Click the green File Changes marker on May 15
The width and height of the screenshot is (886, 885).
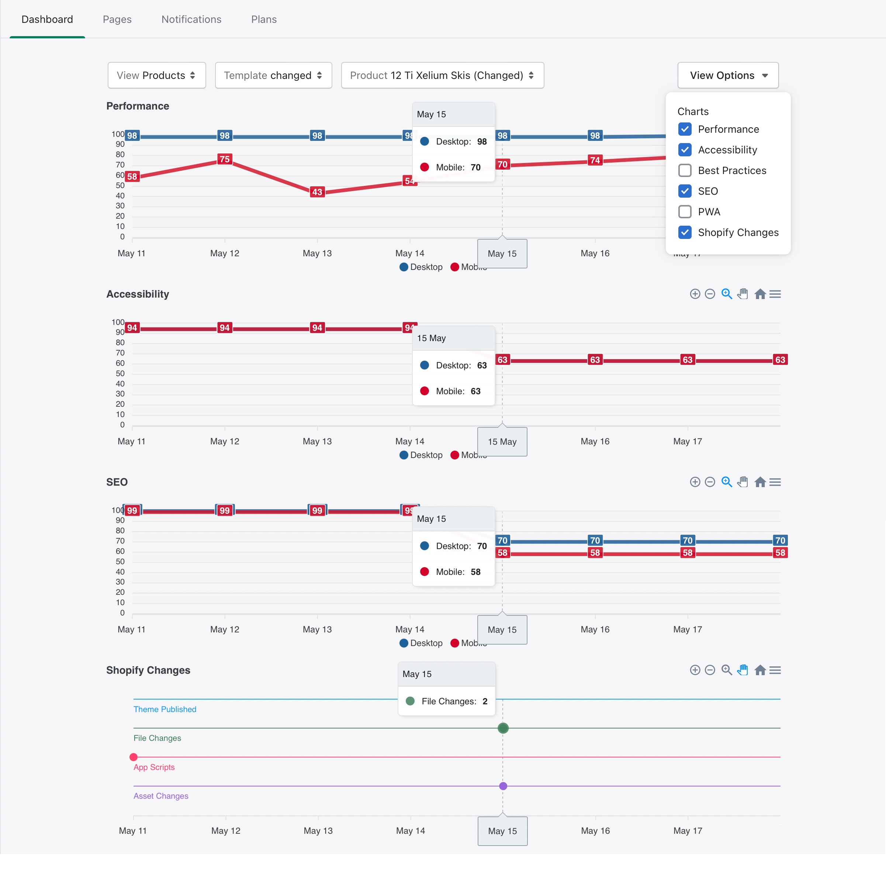tap(503, 728)
